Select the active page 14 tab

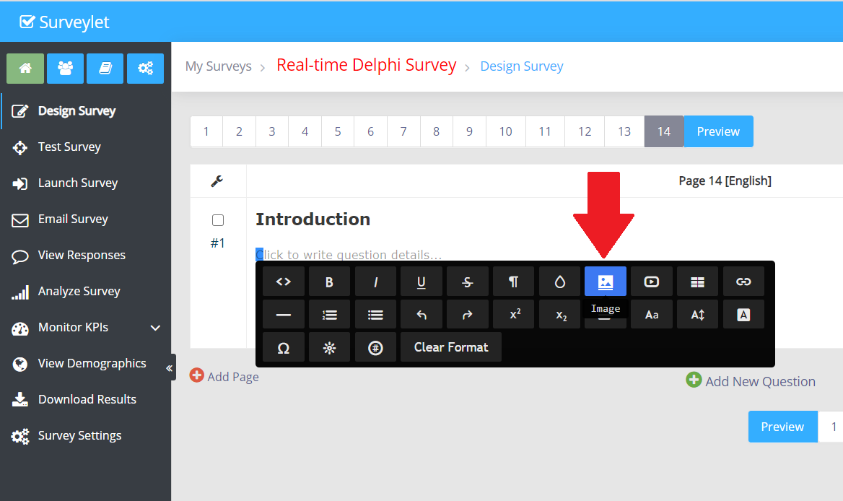(664, 131)
